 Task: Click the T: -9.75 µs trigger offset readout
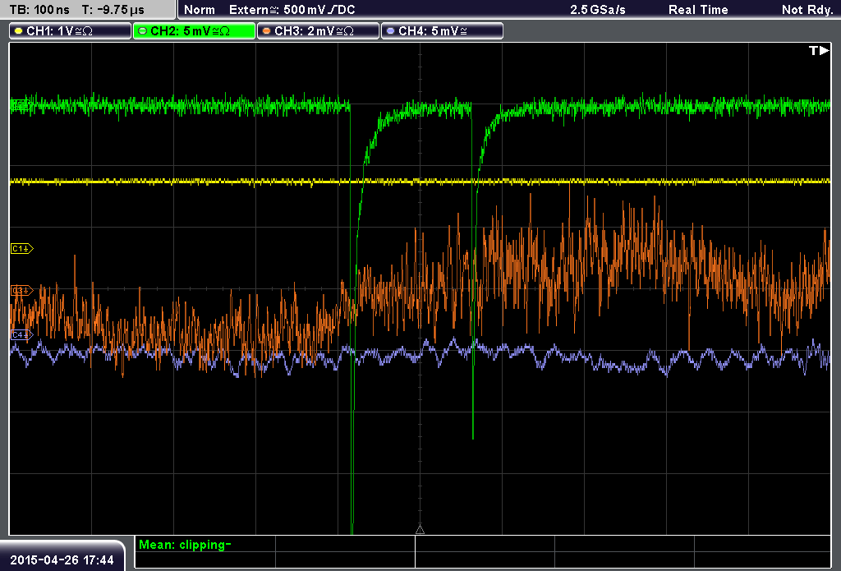pyautogui.click(x=113, y=10)
